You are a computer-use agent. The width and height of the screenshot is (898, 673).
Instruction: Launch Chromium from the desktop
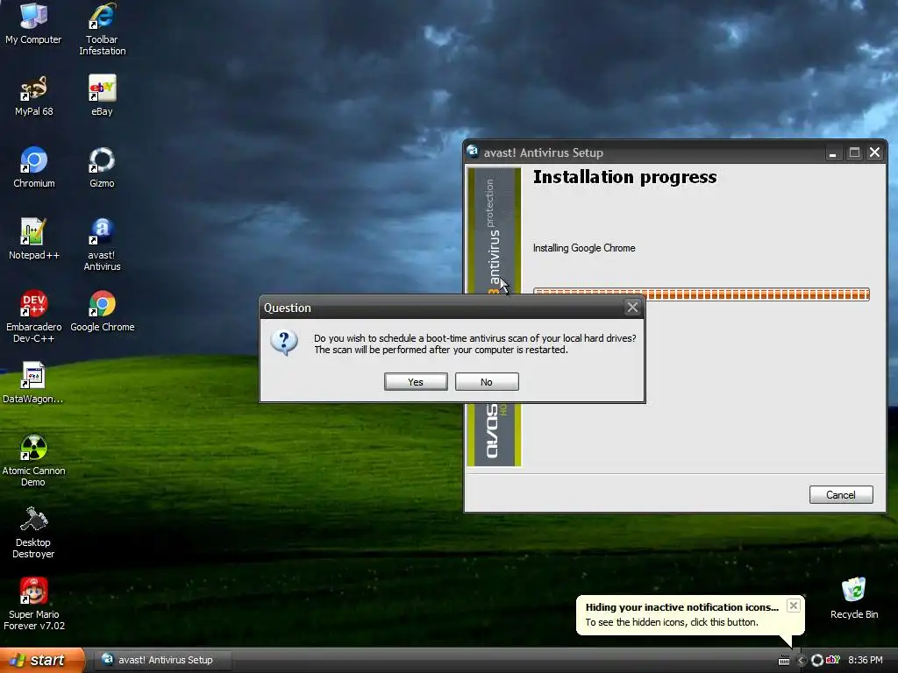(x=34, y=167)
